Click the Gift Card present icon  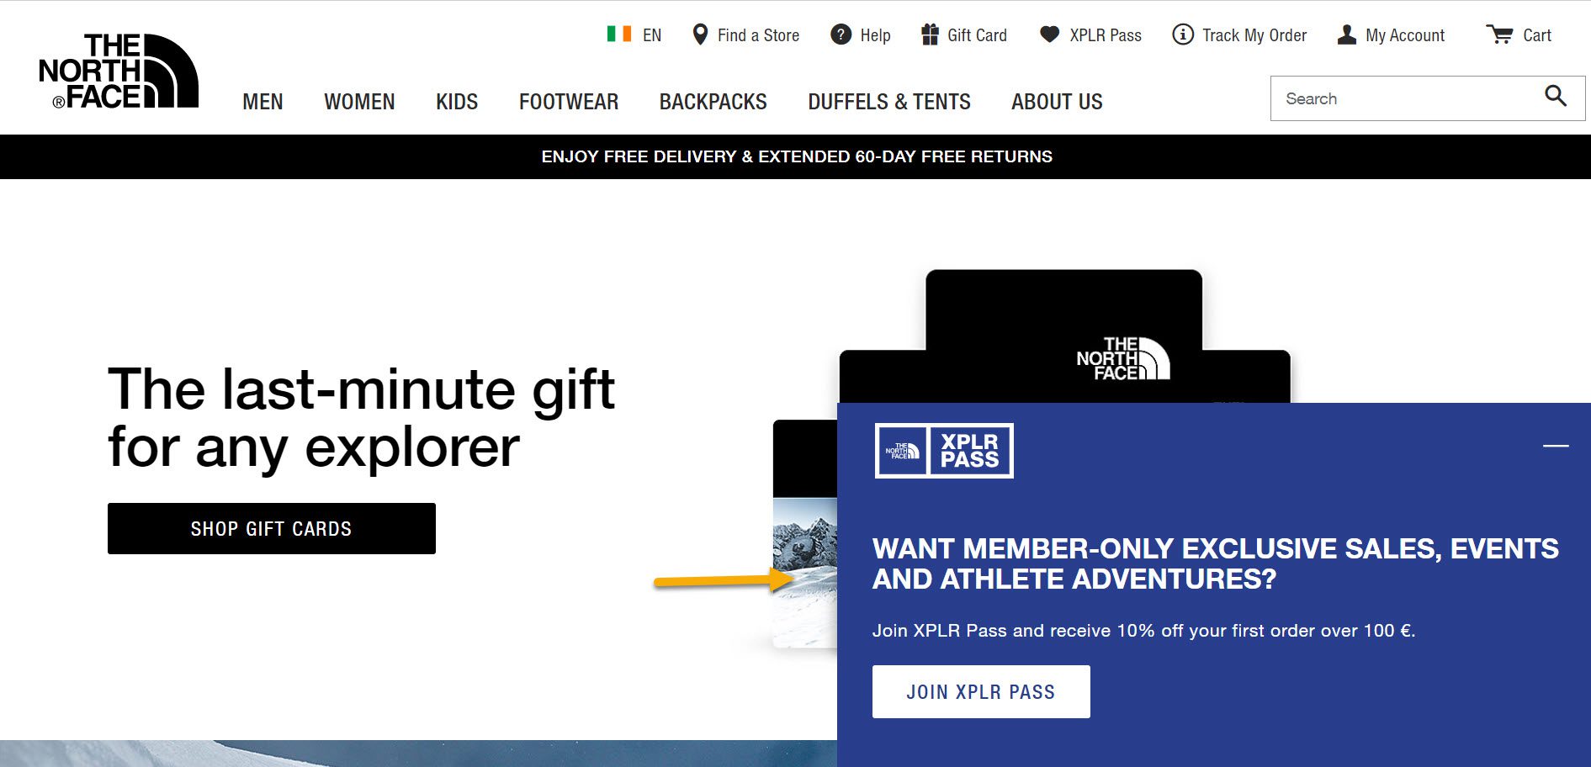[930, 34]
